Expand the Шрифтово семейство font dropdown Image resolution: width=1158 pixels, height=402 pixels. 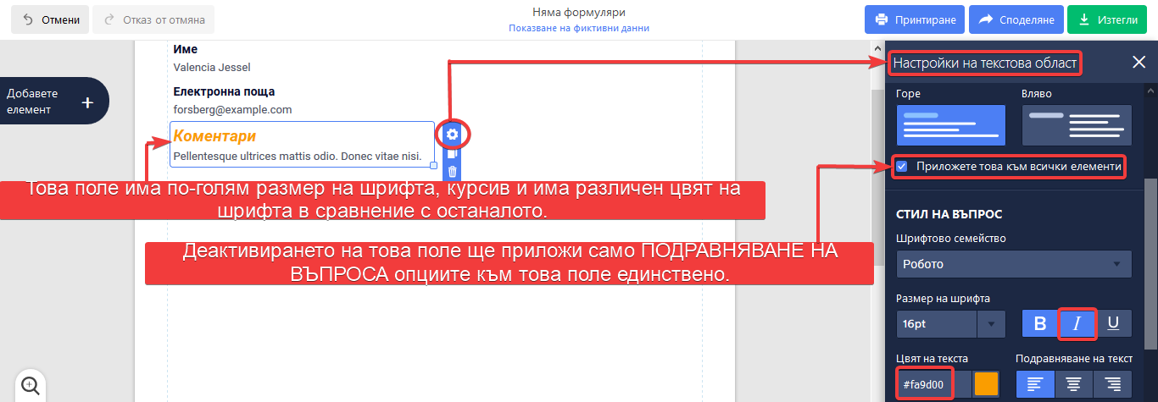tap(1014, 264)
